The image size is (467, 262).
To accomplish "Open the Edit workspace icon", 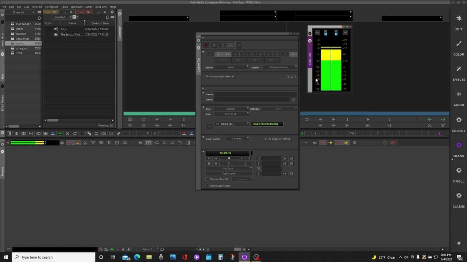I will (459, 18).
